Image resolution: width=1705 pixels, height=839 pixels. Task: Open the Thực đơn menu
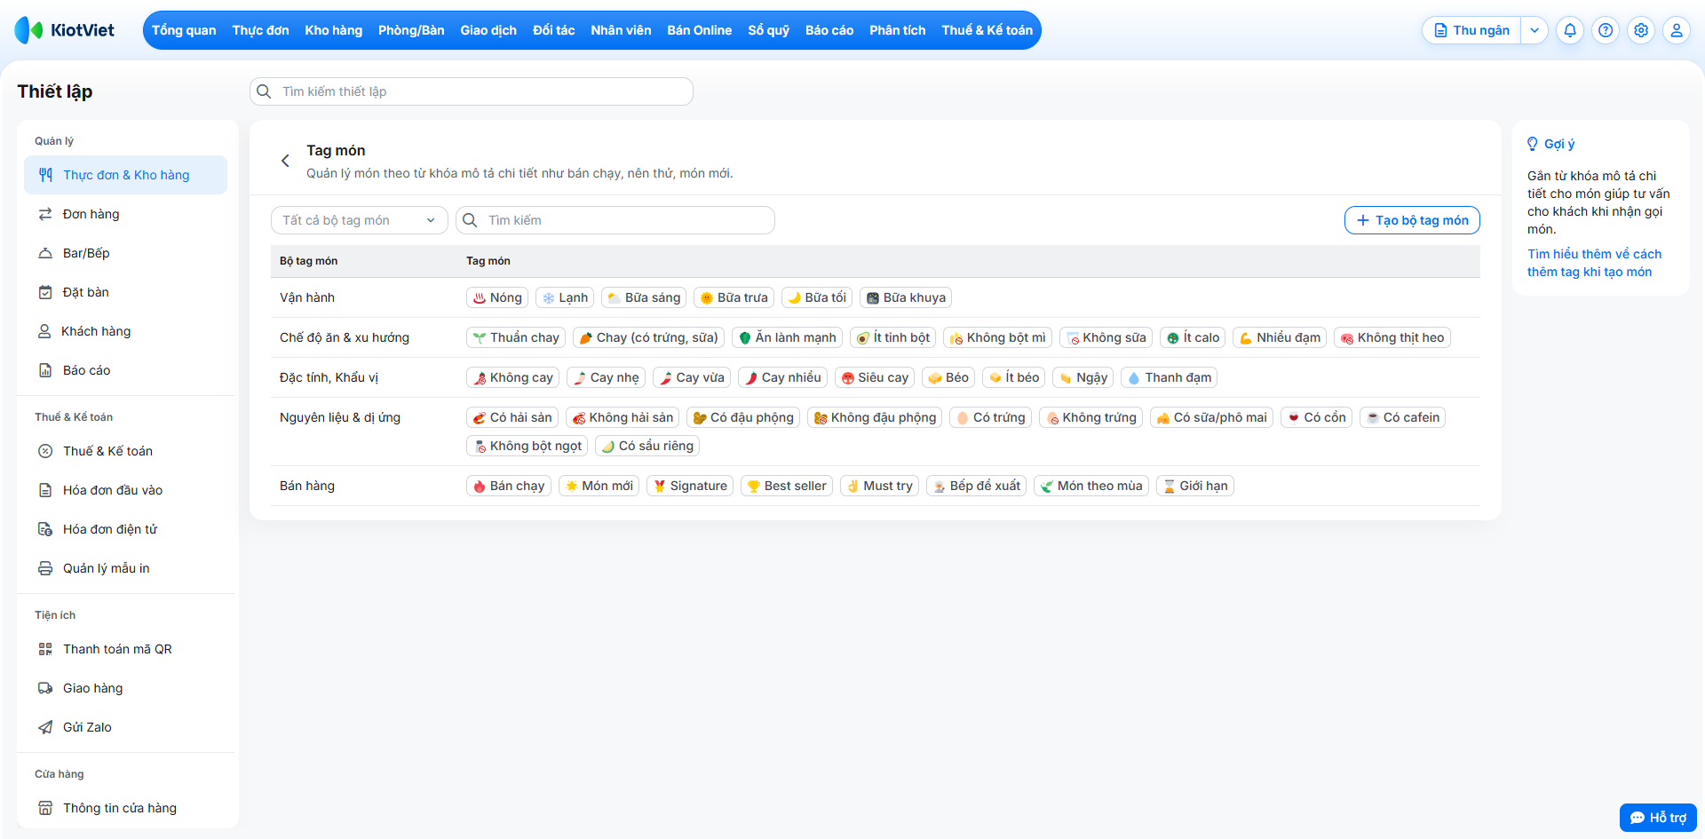pos(260,30)
